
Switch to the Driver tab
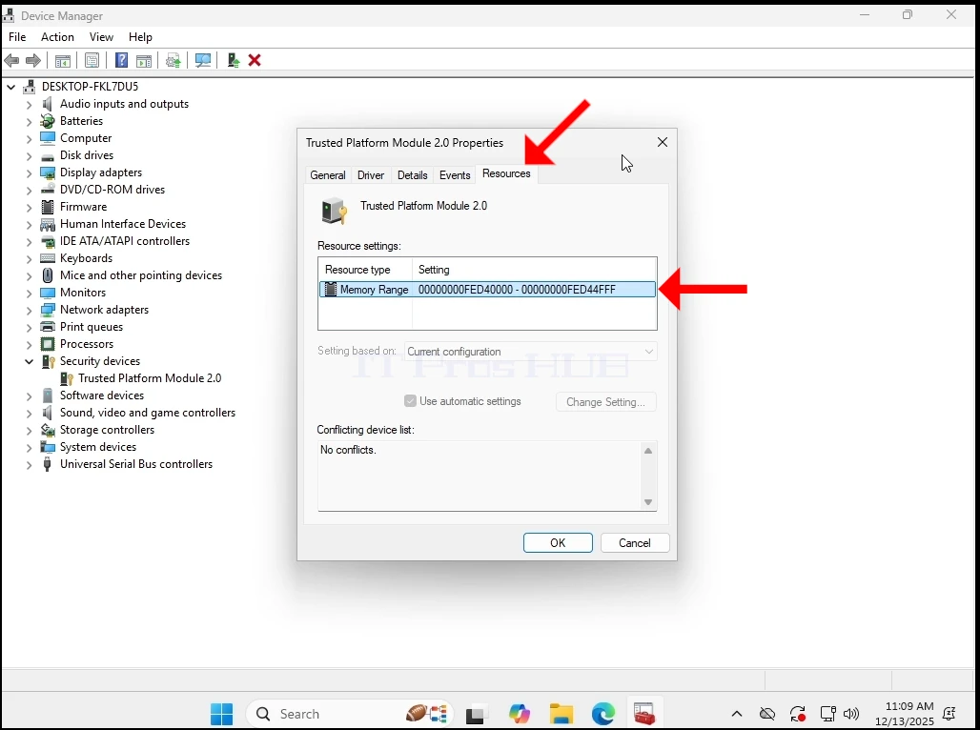(x=371, y=175)
